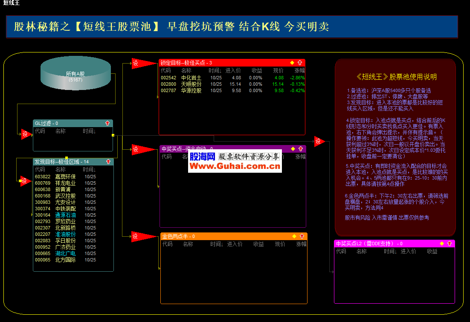
Task: Sort 锁定目标 list by 时间 column header
Action: 215,70
